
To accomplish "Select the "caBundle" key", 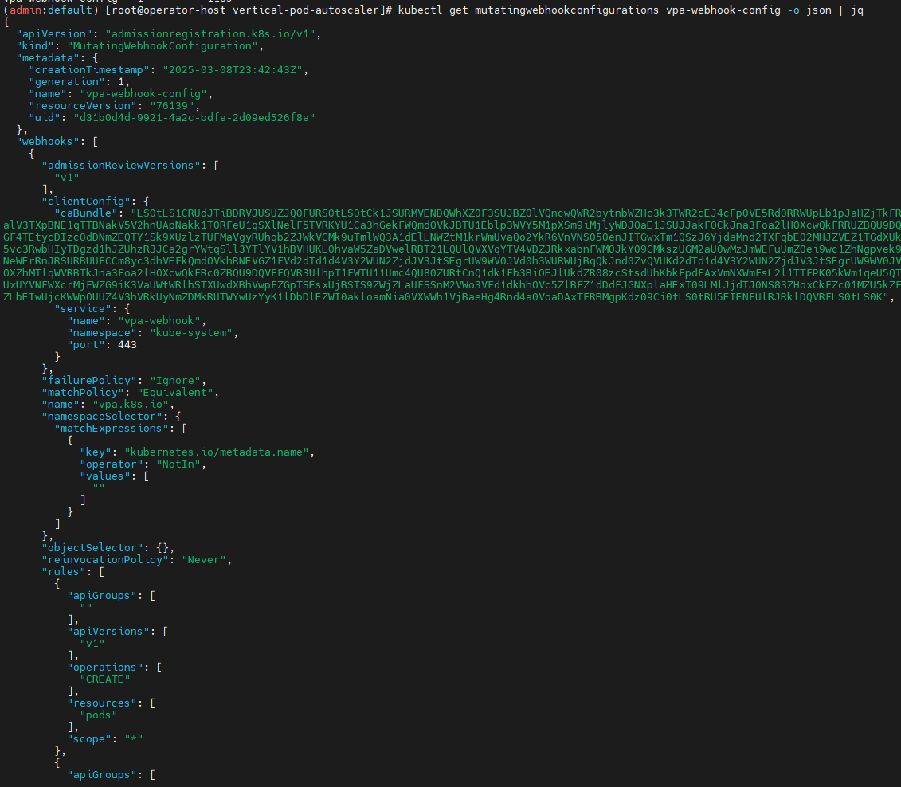I will [x=86, y=213].
